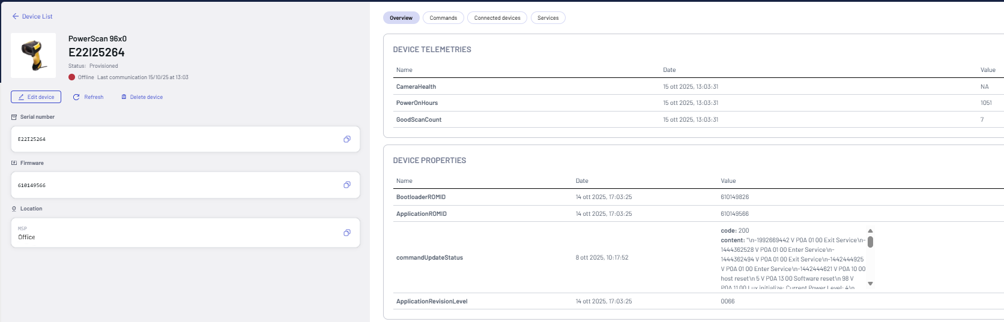Click the Firmware label icon
The width and height of the screenshot is (1004, 322).
14,163
